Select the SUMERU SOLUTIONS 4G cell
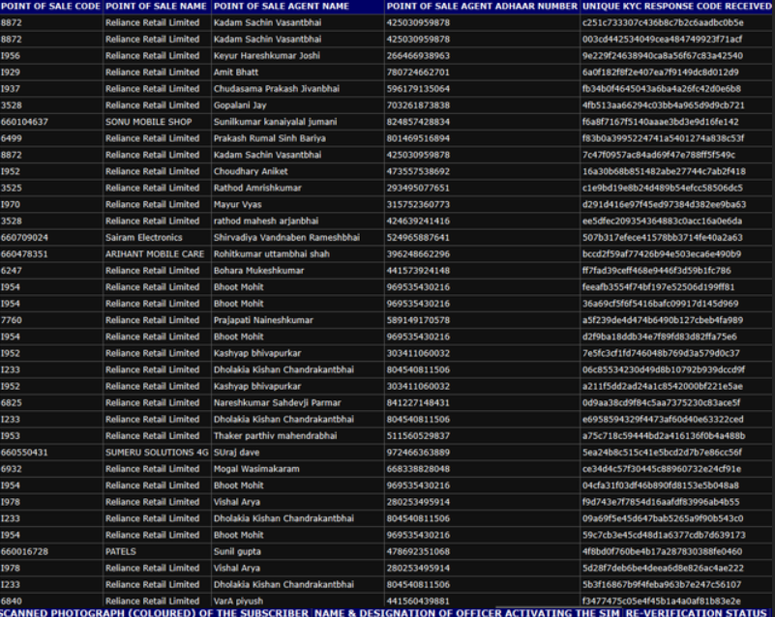775x617 pixels. pos(157,452)
